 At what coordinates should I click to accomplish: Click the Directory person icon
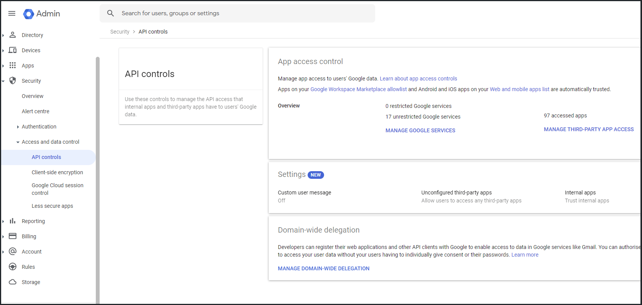click(x=13, y=35)
